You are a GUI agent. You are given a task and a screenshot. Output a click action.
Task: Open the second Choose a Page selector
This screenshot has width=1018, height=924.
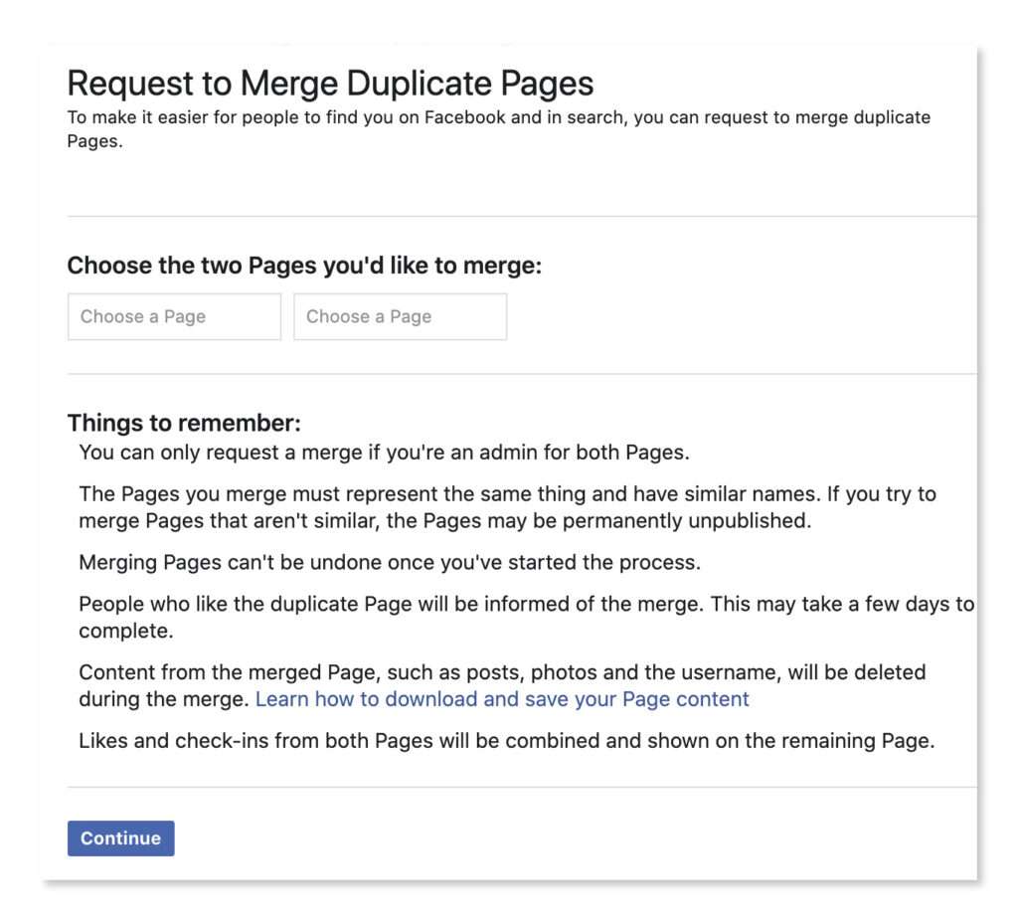coord(400,316)
